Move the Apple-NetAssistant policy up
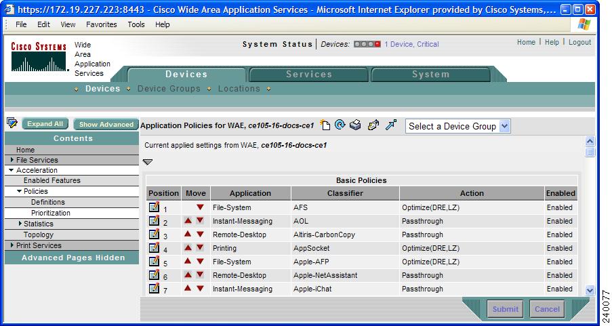The width and height of the screenshot is (612, 326). (188, 275)
